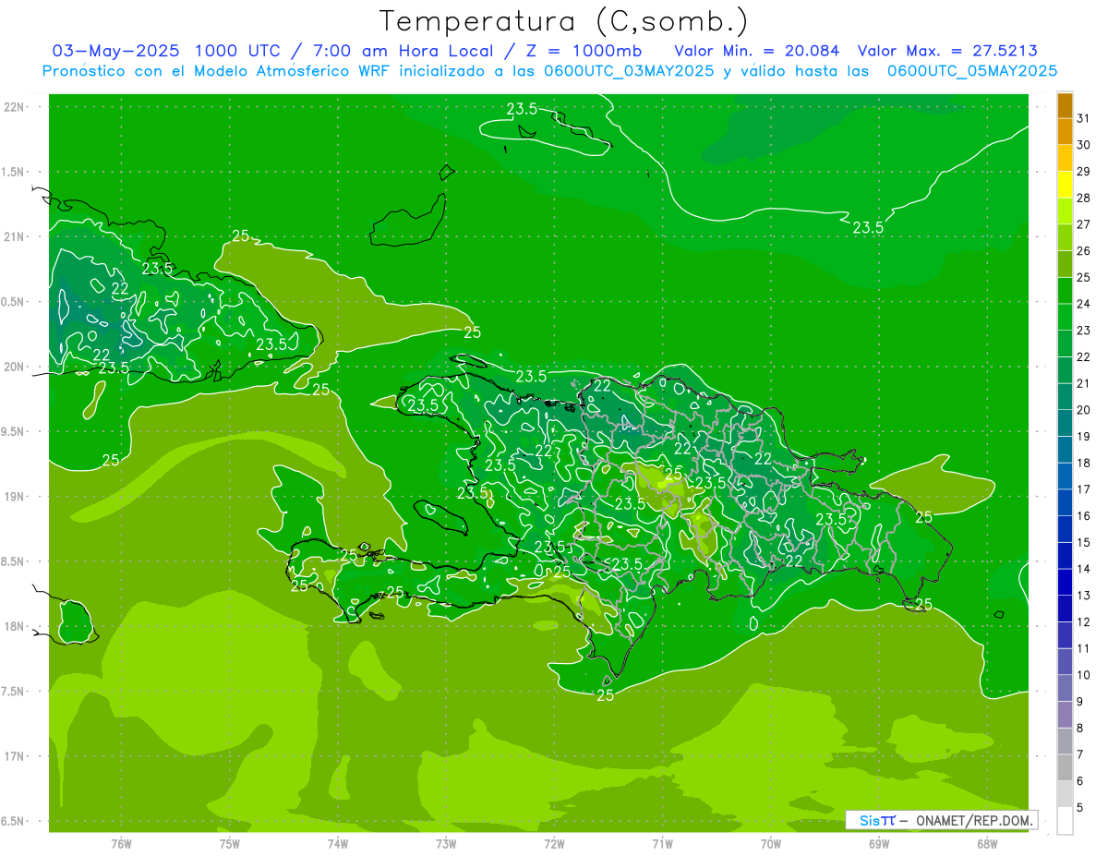The height and width of the screenshot is (856, 1108).
Task: Click the '75W' longitude axis label
Action: pyautogui.click(x=230, y=843)
